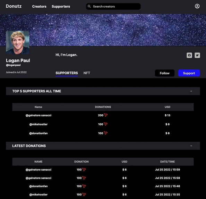Collapse Top 5 Supporters All Time section
The height and width of the screenshot is (199, 206).
coord(191,91)
